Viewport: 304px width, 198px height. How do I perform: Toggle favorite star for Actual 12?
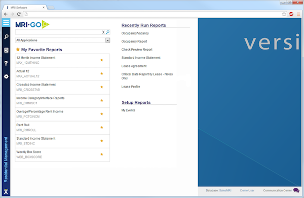click(x=102, y=73)
